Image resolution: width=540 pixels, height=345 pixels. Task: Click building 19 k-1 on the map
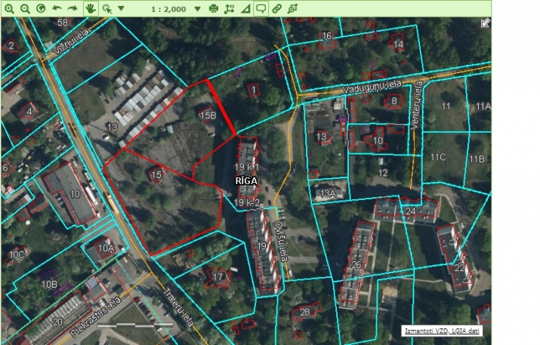pyautogui.click(x=247, y=166)
